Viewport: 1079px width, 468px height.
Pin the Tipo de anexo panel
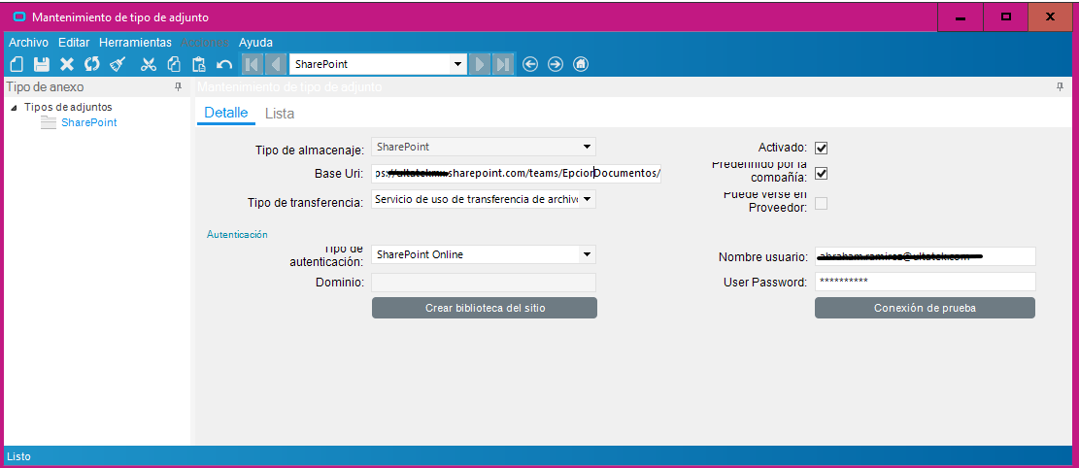point(179,86)
